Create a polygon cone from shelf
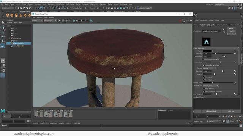Image resolution: width=243 pixels, height=136 pixels. [x=21, y=15]
